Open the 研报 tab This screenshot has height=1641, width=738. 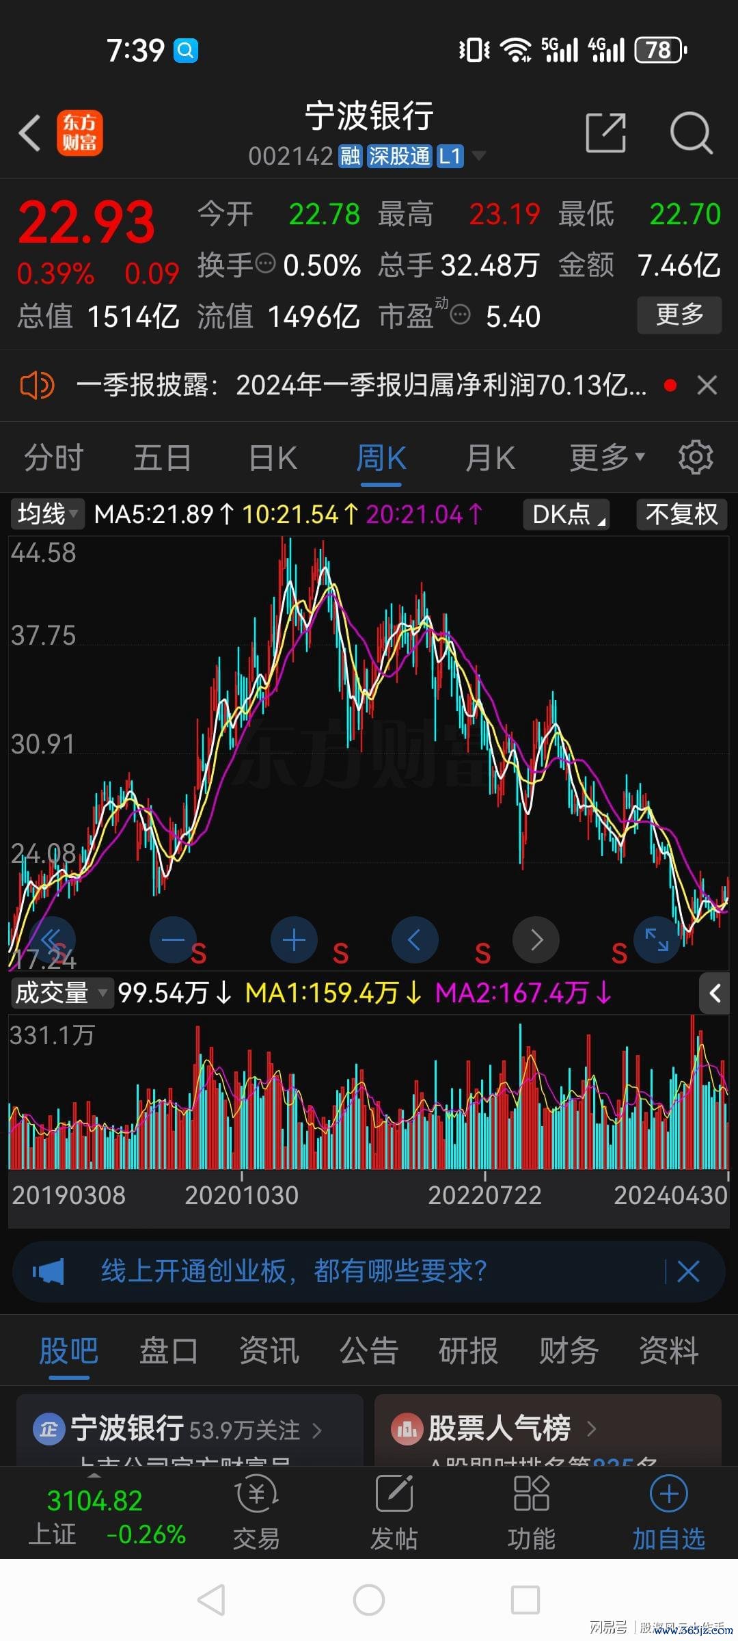(468, 1351)
